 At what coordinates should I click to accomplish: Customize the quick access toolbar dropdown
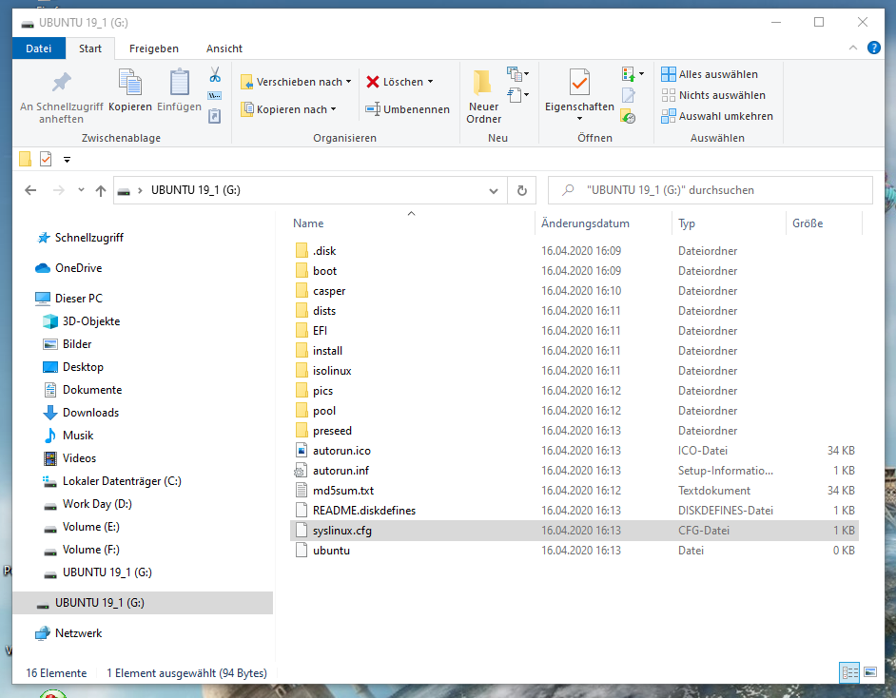point(67,160)
